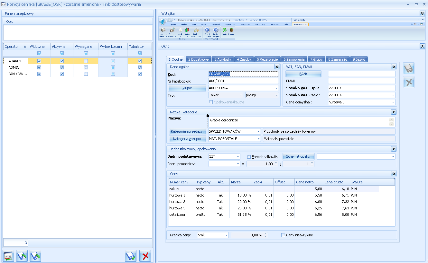Enable the Format całkowity checkbox

point(248,157)
